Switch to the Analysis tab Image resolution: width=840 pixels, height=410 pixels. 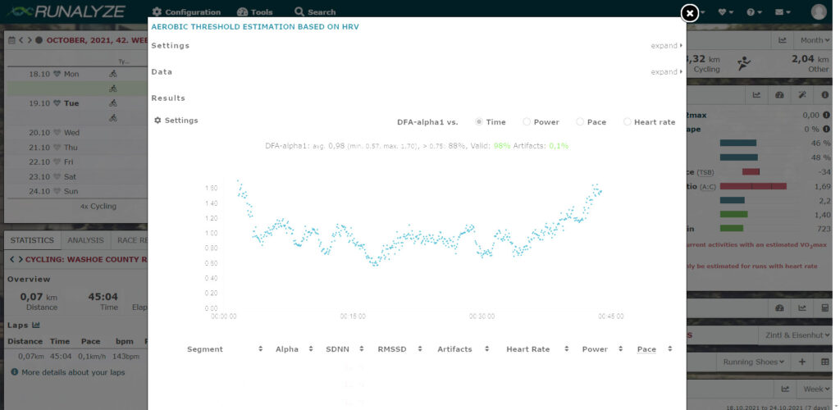pos(85,240)
